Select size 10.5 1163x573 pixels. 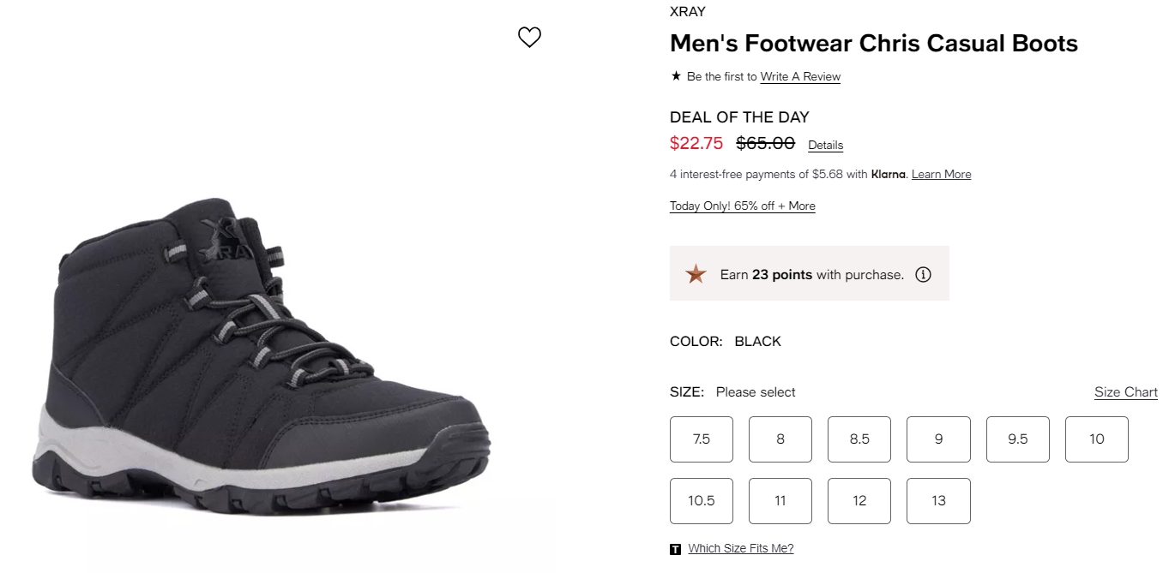[x=702, y=501]
